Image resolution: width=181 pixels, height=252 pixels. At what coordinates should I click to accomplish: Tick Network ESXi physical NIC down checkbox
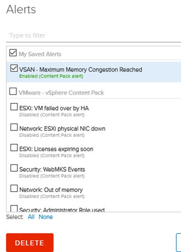click(14, 127)
